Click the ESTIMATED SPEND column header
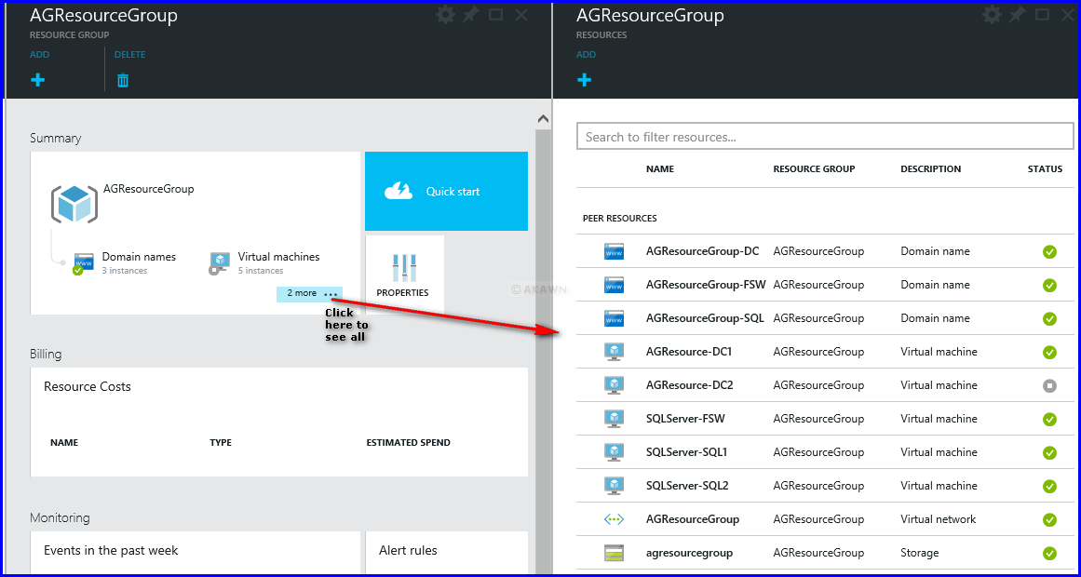1081x577 pixels. [x=408, y=443]
